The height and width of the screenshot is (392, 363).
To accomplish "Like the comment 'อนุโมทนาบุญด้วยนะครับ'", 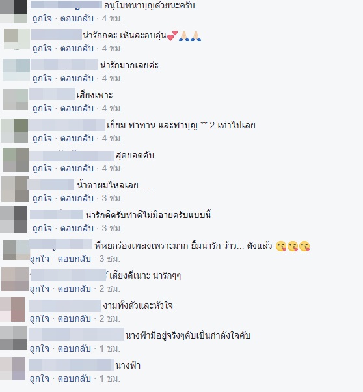I will 42,19.
